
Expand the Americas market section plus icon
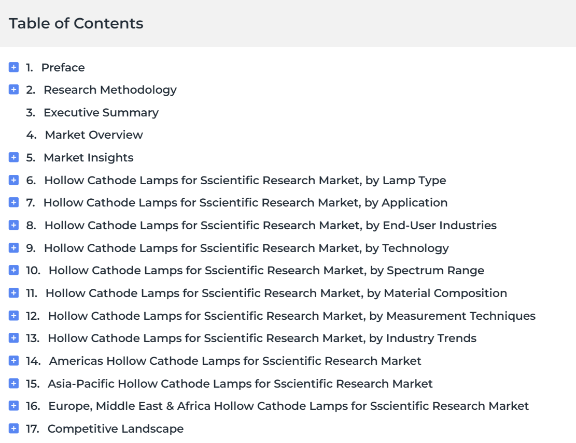click(x=13, y=361)
